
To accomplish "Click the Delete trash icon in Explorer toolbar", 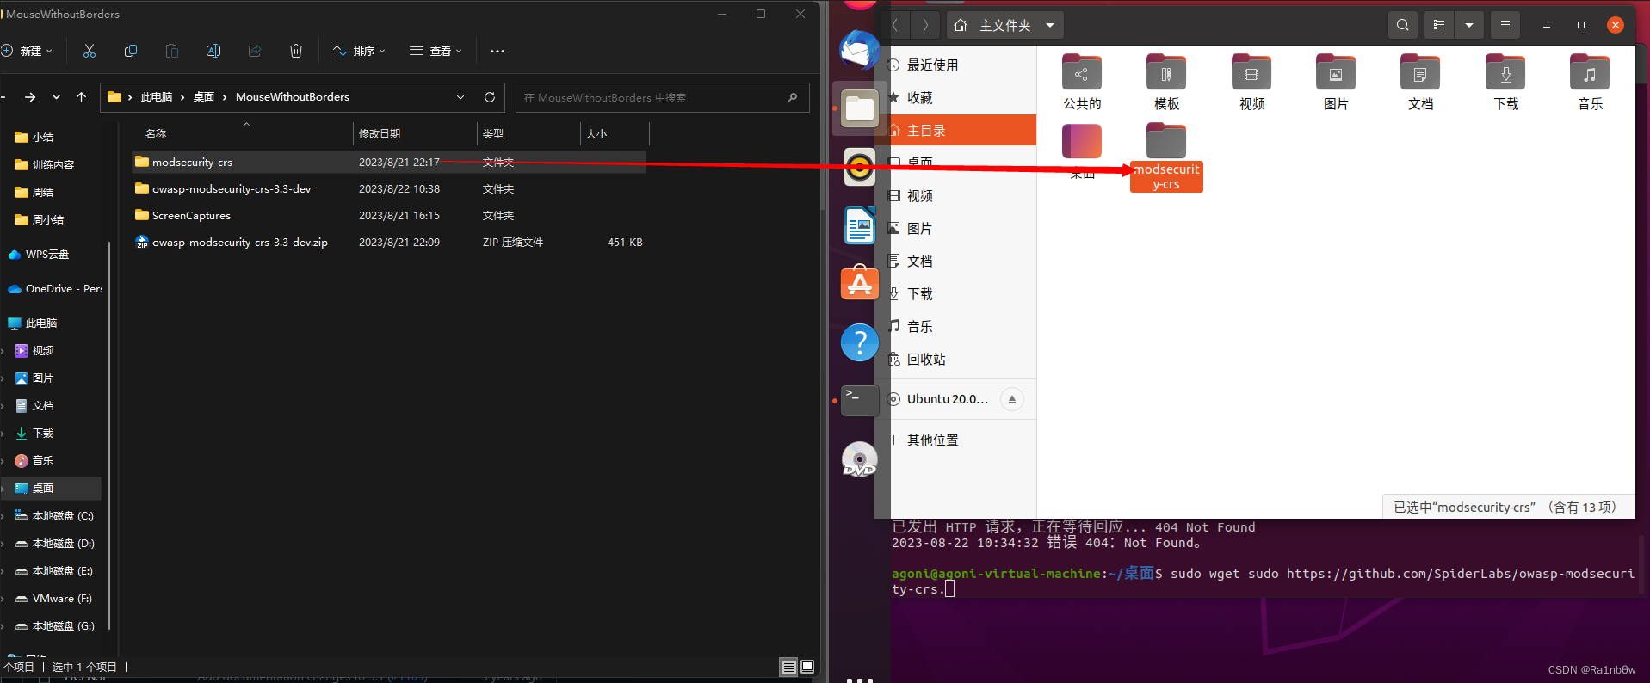I will [296, 51].
